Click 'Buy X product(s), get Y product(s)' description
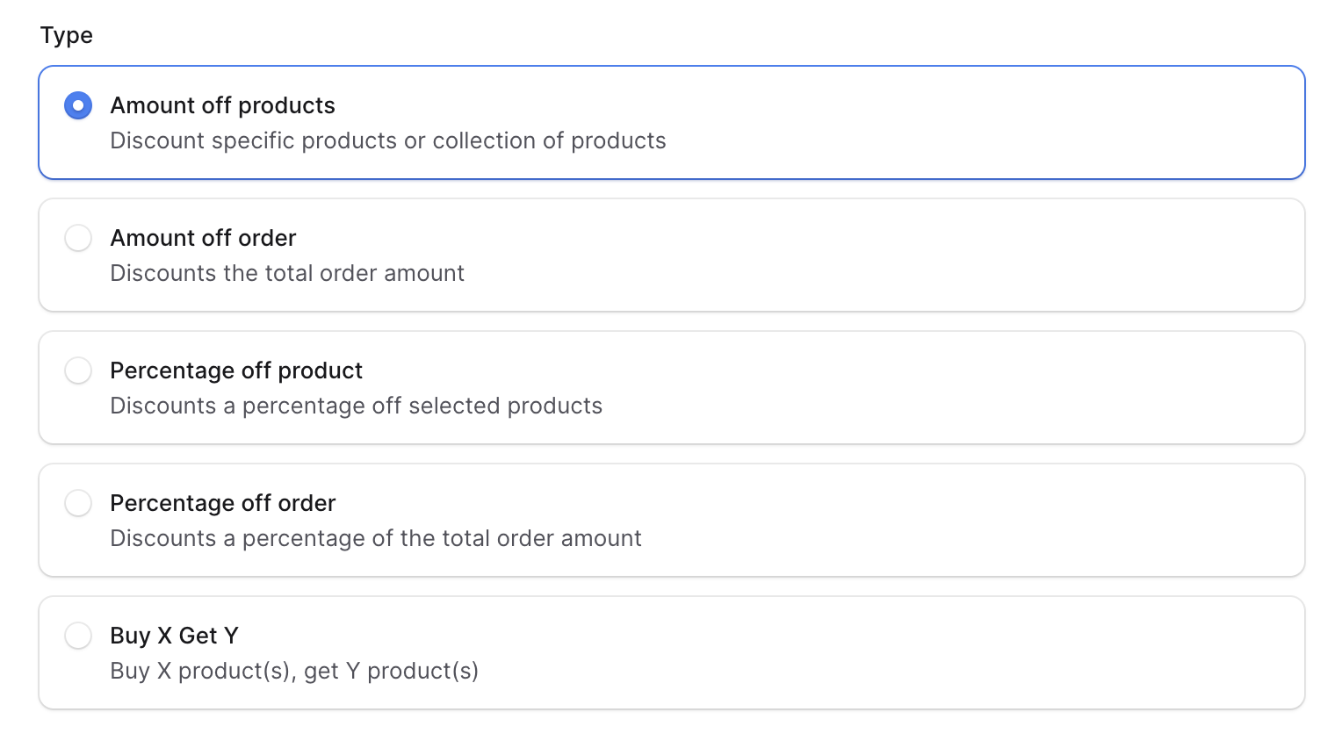The height and width of the screenshot is (755, 1342). [x=293, y=672]
